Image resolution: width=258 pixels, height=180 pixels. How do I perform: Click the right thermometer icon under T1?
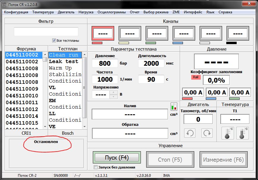tap(242, 133)
